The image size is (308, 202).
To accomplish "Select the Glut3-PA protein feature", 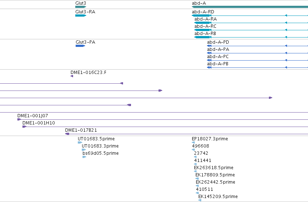I will (x=80, y=46).
